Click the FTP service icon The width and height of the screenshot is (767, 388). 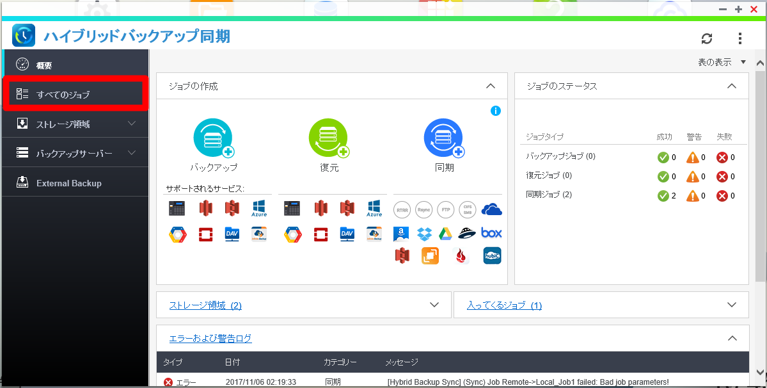(446, 210)
